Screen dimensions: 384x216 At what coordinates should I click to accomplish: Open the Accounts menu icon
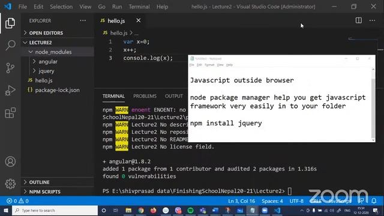(x=10, y=161)
